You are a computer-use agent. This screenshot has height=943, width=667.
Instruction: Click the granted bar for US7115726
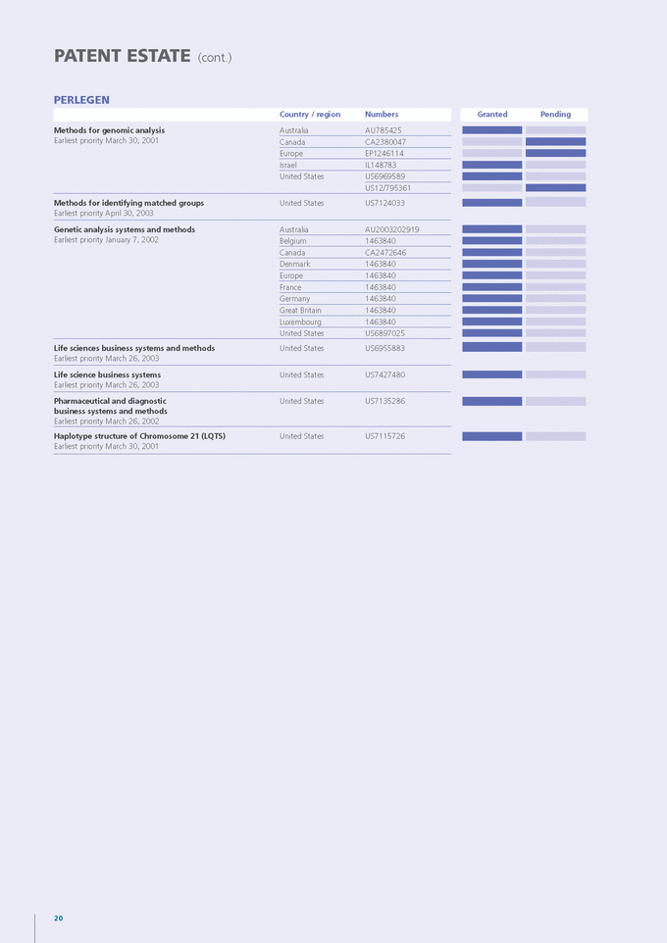pyautogui.click(x=491, y=436)
